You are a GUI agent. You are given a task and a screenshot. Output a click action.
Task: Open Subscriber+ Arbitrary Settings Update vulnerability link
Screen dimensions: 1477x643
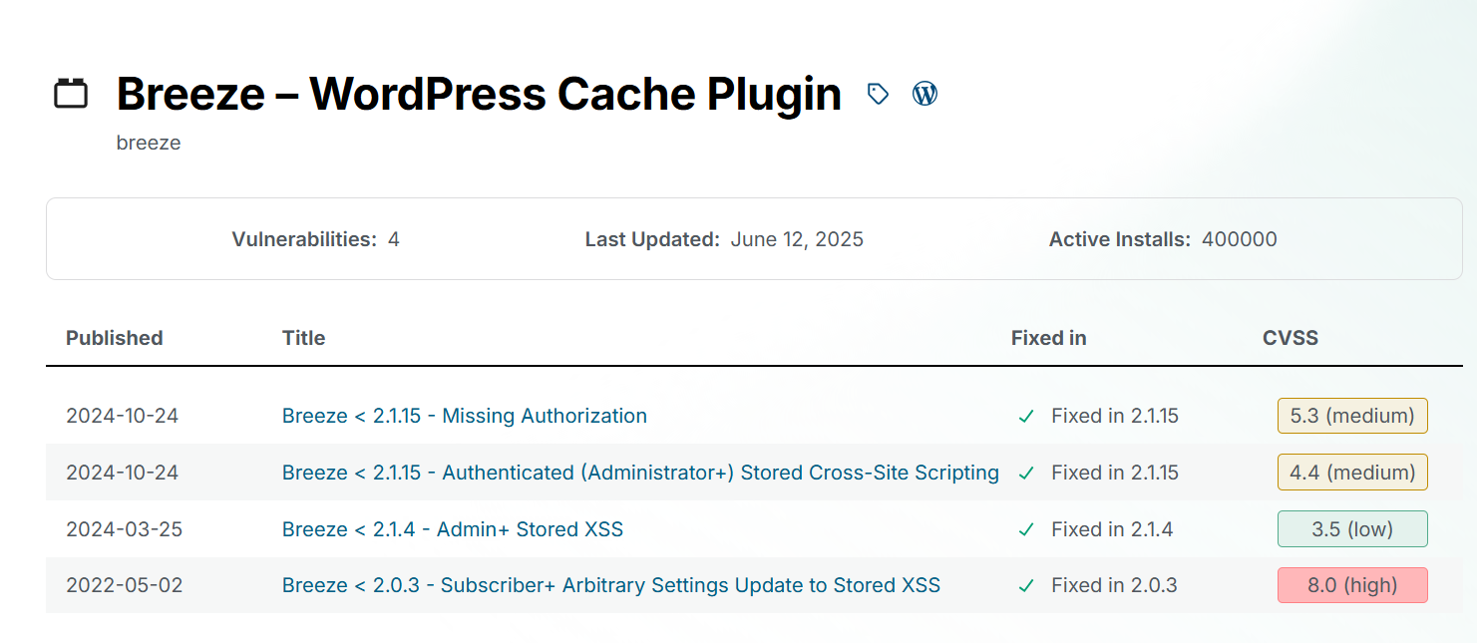pyautogui.click(x=611, y=585)
